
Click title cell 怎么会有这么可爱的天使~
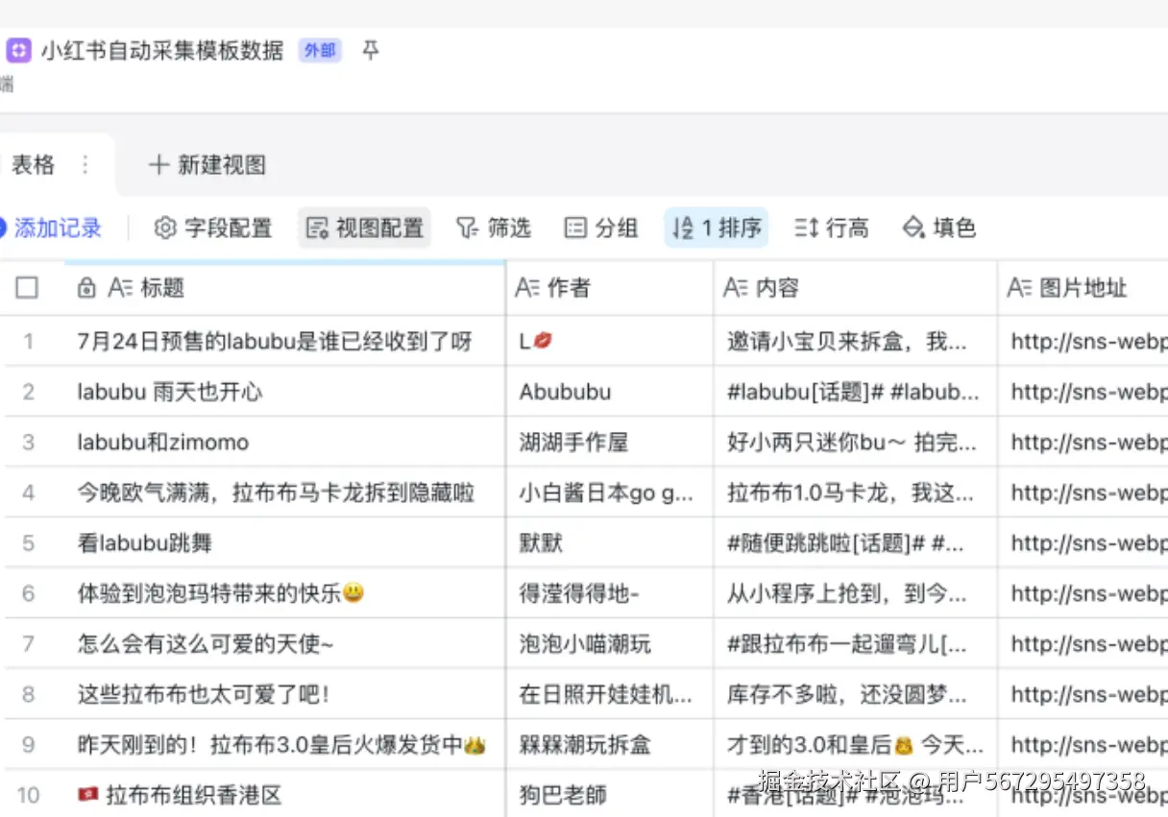[x=283, y=644]
